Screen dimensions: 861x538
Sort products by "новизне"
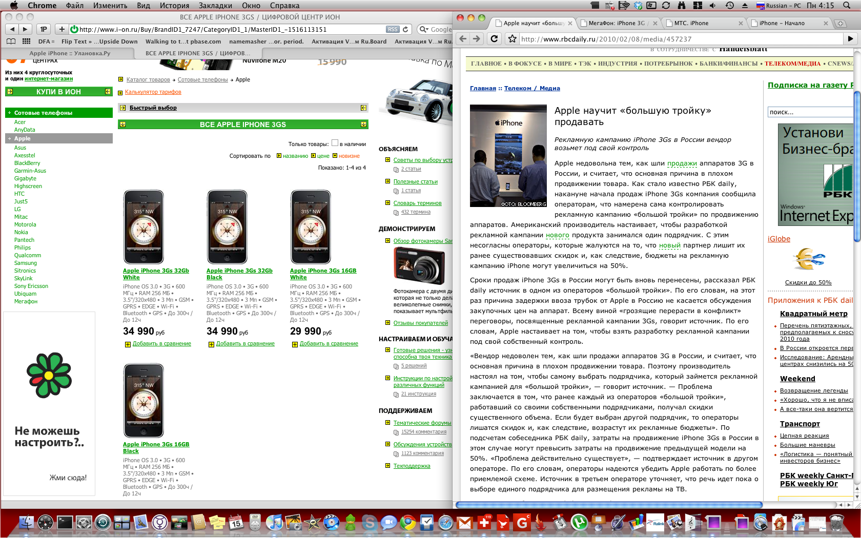(x=348, y=156)
